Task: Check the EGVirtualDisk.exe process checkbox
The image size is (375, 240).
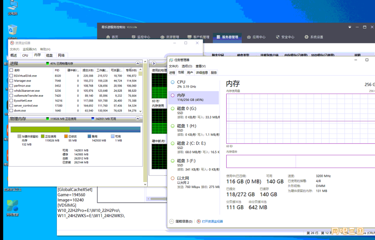Action: click(11, 76)
